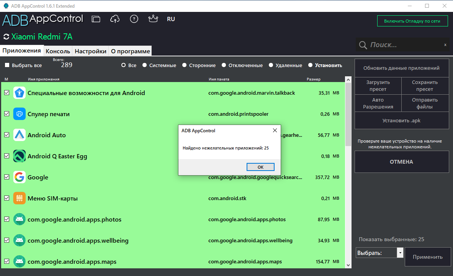Click Отправить файлы button

[425, 103]
